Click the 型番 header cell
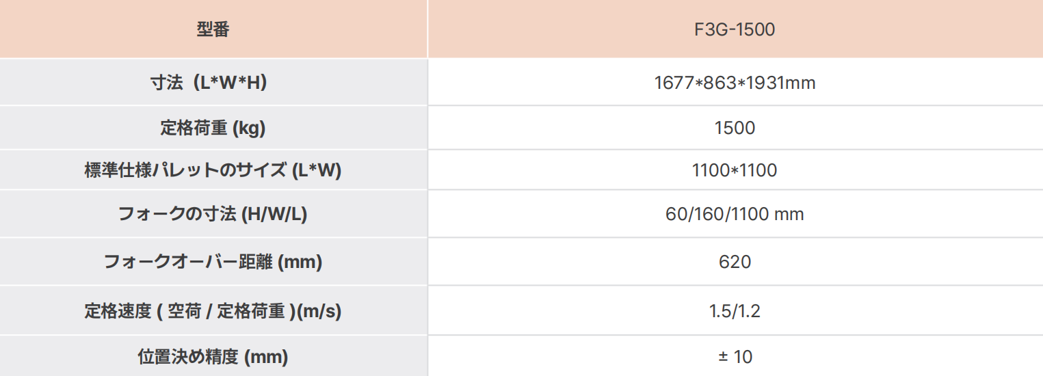The height and width of the screenshot is (376, 1043). (212, 30)
